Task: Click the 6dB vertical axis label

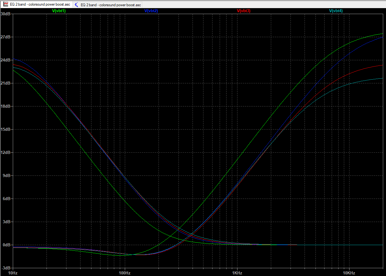Action: (x=7, y=199)
